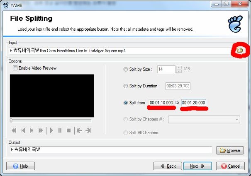Open Help
Image resolution: width=251 pixels, height=176 pixels.
pos(20,166)
